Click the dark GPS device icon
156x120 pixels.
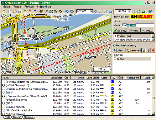[x=56, y=11]
